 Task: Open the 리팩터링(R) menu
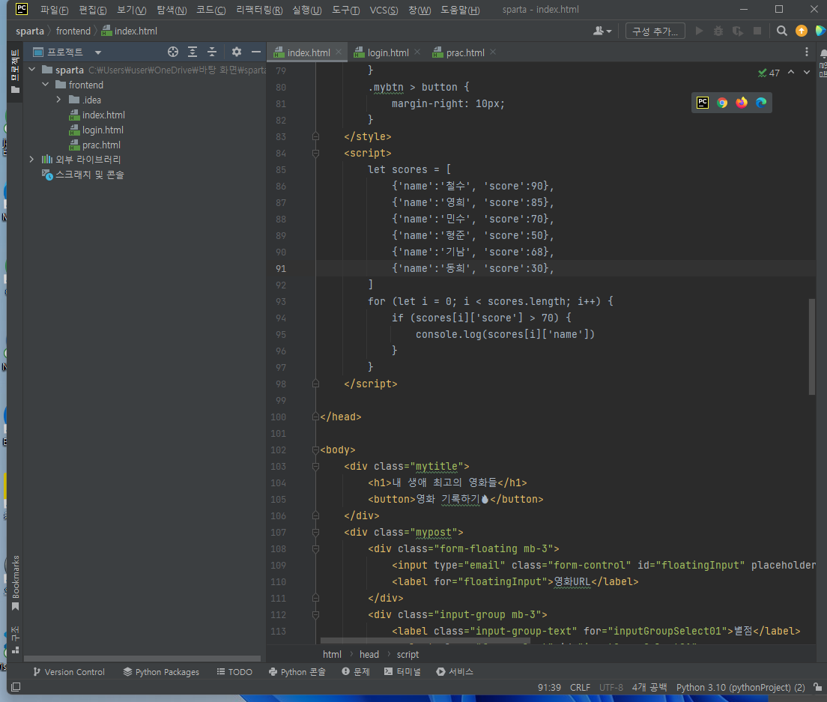pyautogui.click(x=259, y=10)
